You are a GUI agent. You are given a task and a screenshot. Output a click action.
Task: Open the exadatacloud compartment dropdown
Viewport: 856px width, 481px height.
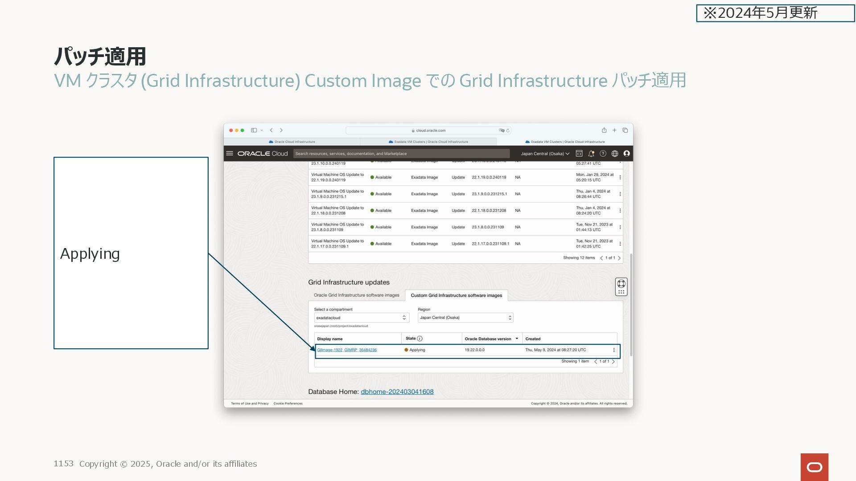(x=361, y=318)
